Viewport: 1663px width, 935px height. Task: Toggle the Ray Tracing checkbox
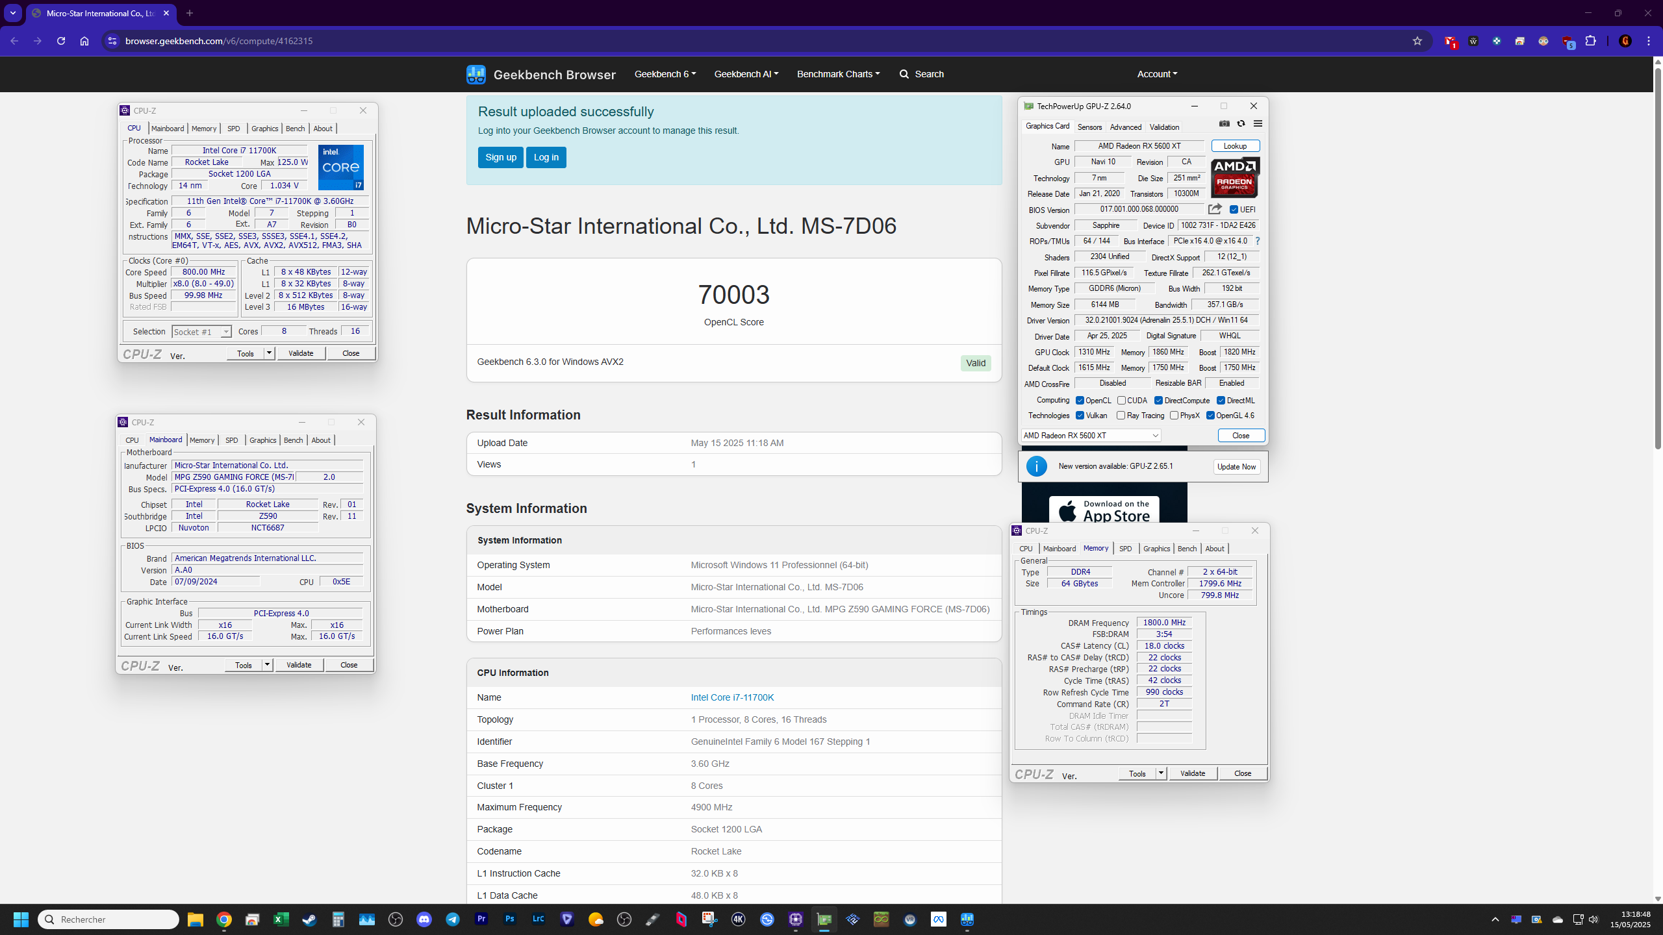pyautogui.click(x=1121, y=416)
